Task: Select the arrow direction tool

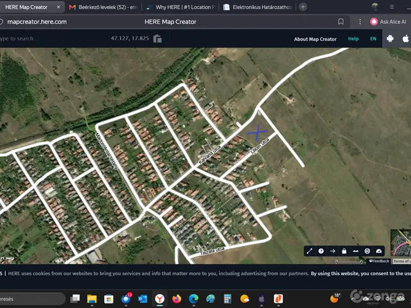Action: (333, 251)
